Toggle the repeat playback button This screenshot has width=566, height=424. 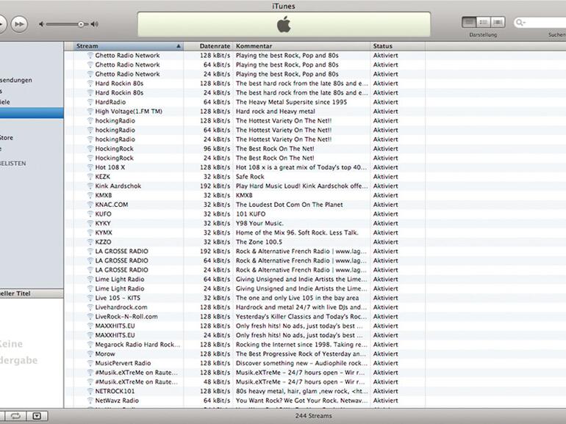click(15, 416)
